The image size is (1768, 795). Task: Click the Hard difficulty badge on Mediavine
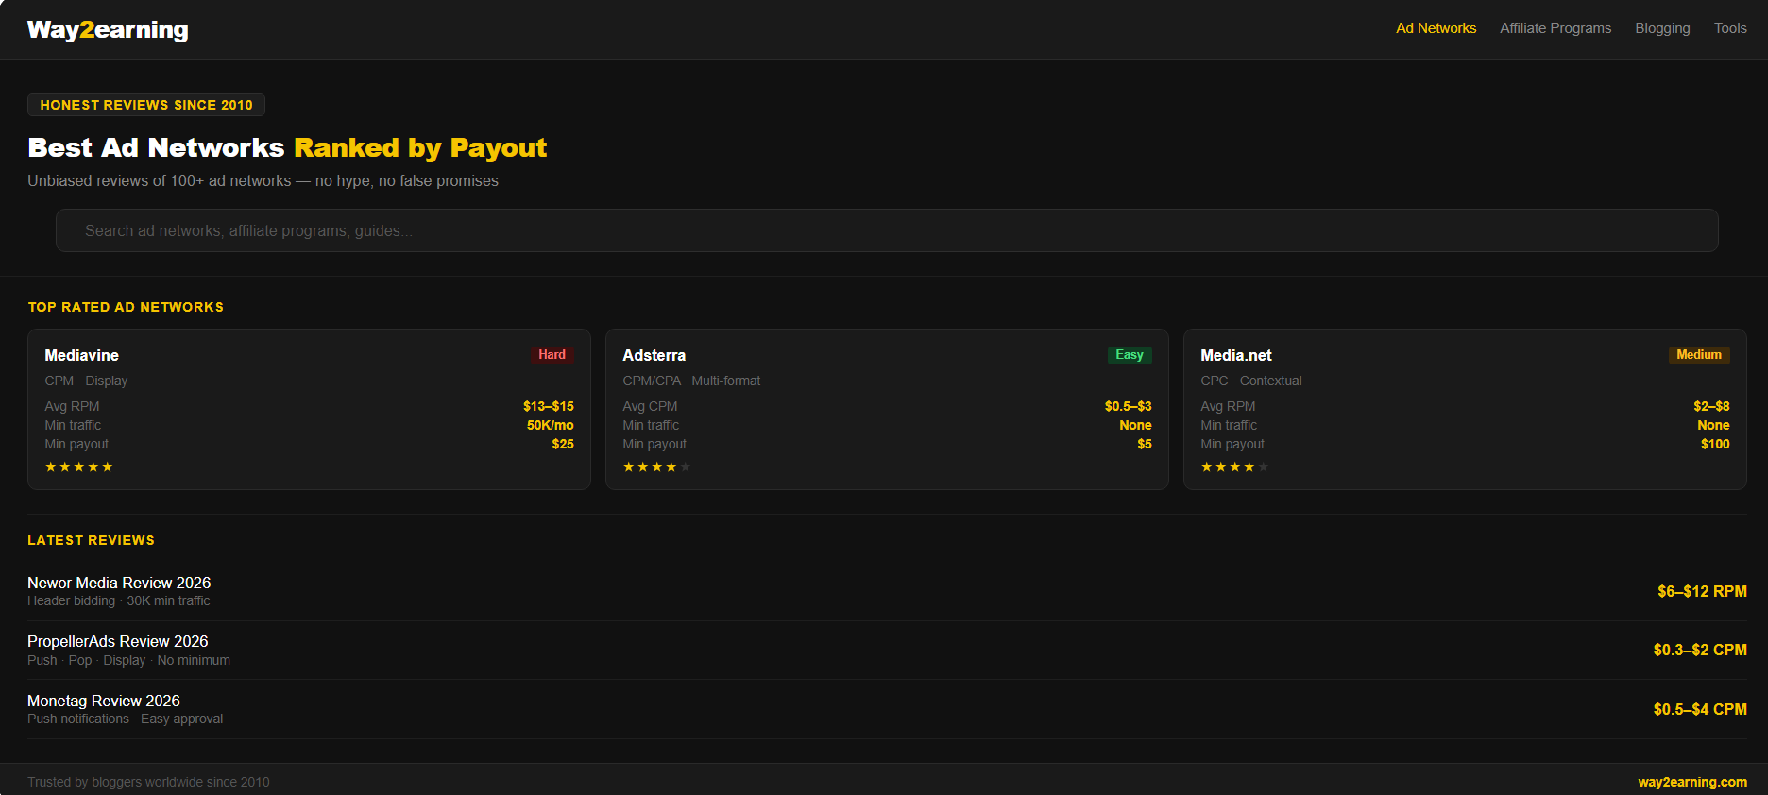click(552, 355)
